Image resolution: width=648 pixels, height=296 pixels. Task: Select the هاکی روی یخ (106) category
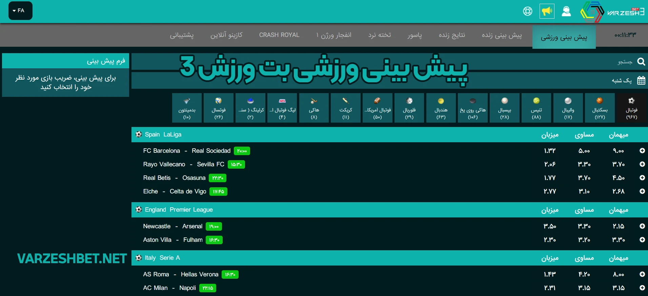click(x=473, y=108)
